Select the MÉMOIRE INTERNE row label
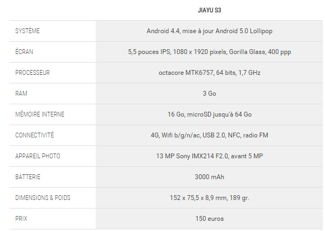Viewport: 325px width, 231px height. (38, 114)
